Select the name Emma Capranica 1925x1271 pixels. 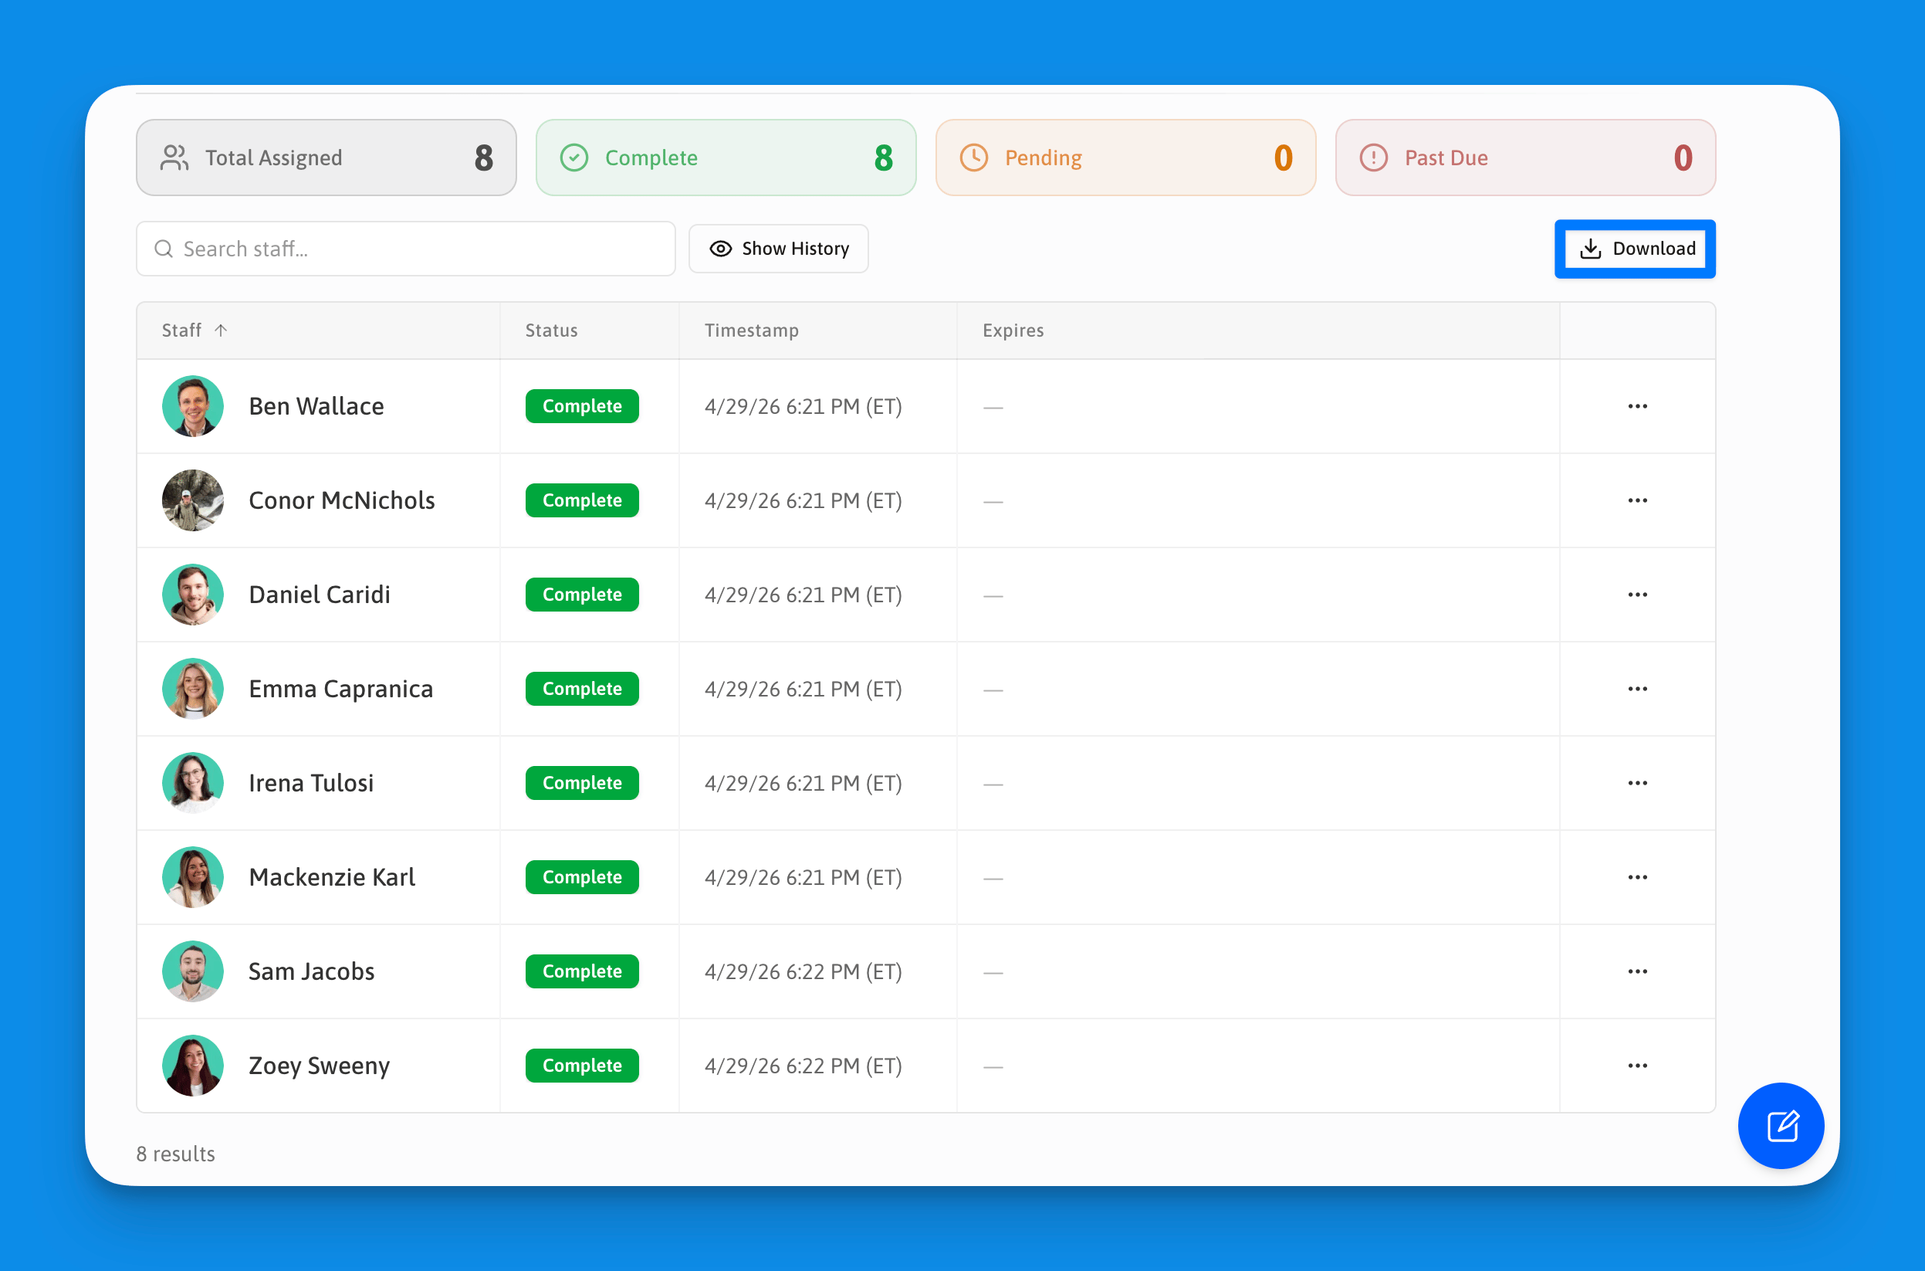pos(340,689)
